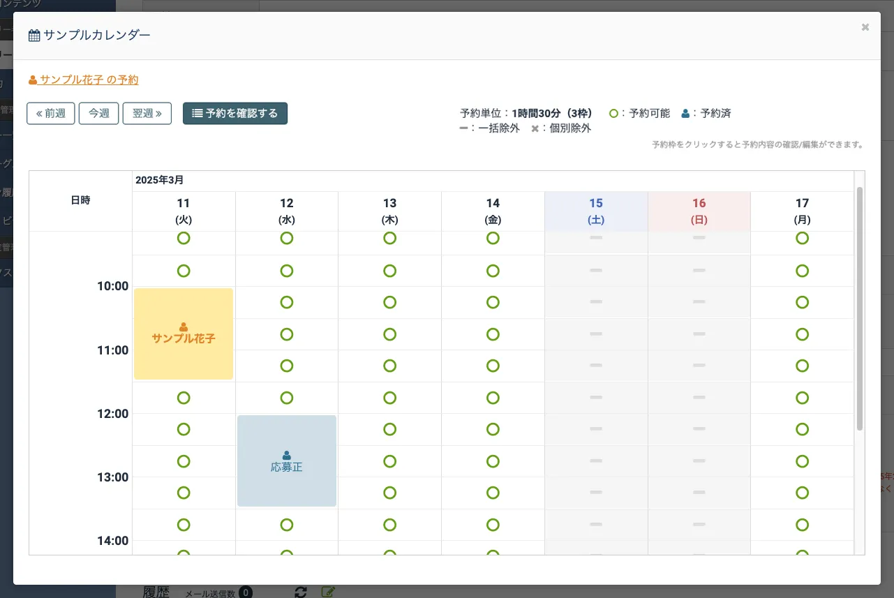Select the available 11:30 slot on Tuesday 11
Viewport: 894px width, 598px height.
[183, 398]
